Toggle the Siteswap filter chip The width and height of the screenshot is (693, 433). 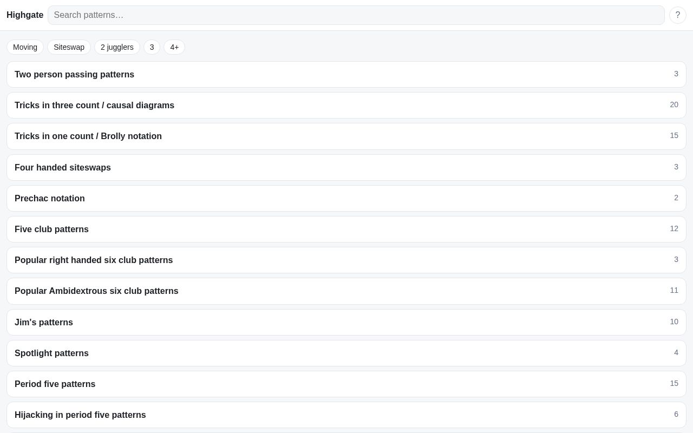tap(69, 47)
